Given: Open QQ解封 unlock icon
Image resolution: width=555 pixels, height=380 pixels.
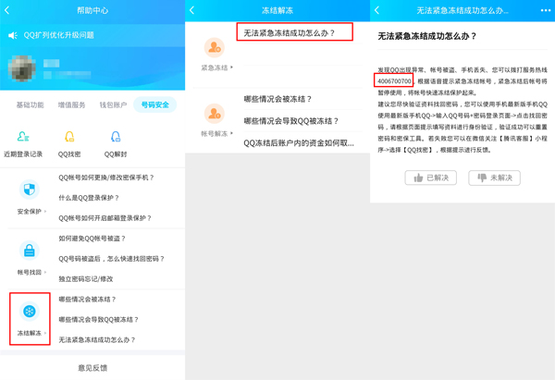Looking at the screenshot, I should (x=116, y=137).
